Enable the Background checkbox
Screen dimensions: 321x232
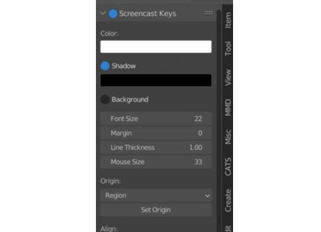tap(105, 100)
